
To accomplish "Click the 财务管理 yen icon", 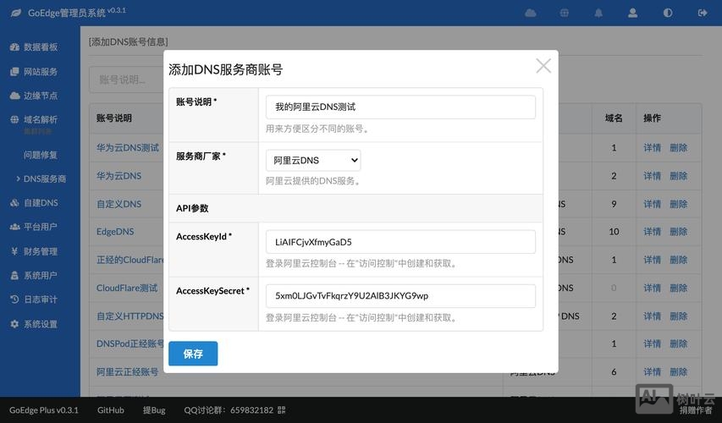I will coord(14,251).
